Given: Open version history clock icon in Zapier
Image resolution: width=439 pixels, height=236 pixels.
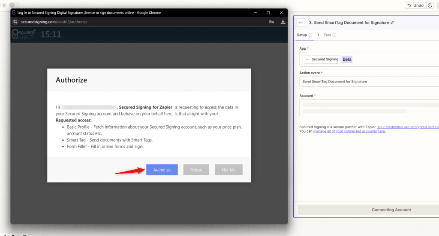Looking at the screenshot, I should click(430, 5).
